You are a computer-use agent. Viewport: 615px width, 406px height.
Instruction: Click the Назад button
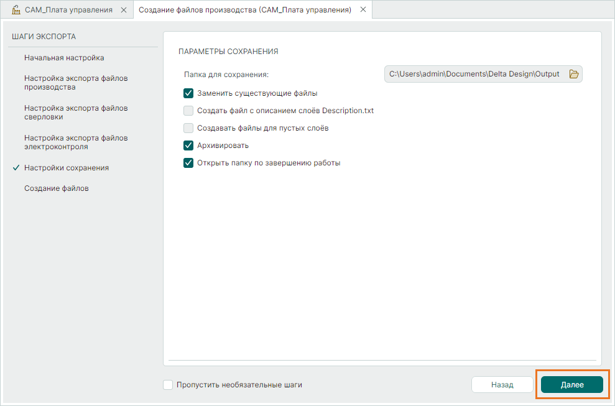[x=502, y=385]
